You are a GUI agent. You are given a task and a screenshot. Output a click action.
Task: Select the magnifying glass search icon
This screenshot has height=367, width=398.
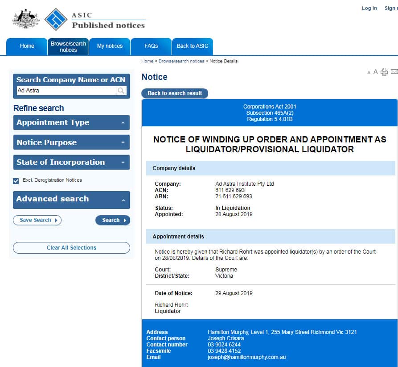tap(121, 90)
